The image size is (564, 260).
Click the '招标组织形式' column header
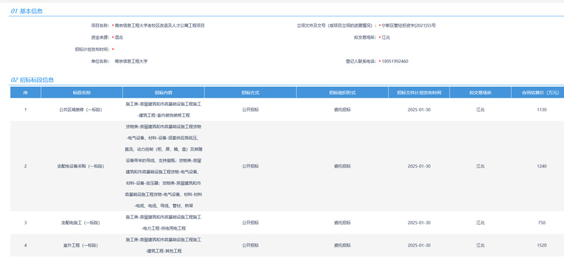342,93
